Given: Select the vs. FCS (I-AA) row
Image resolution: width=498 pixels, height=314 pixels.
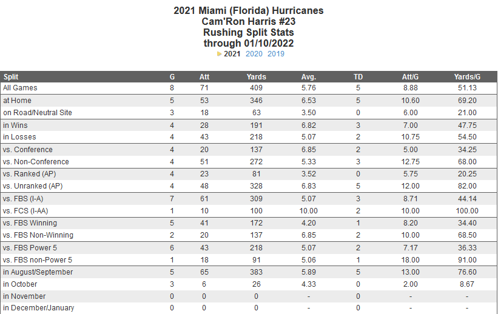Looking at the screenshot, I should click(29, 210).
